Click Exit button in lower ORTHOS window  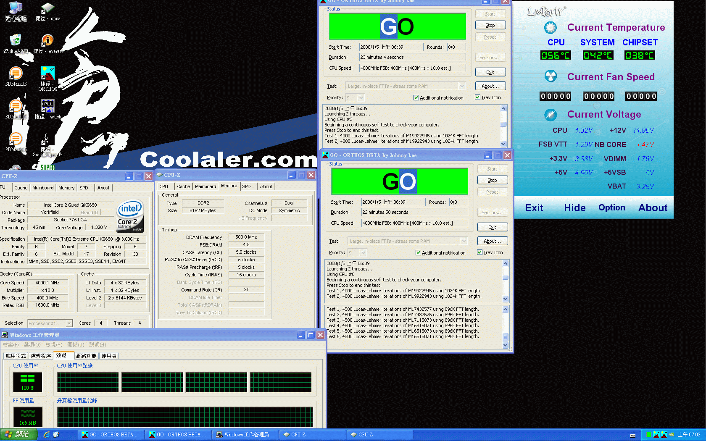click(x=493, y=227)
